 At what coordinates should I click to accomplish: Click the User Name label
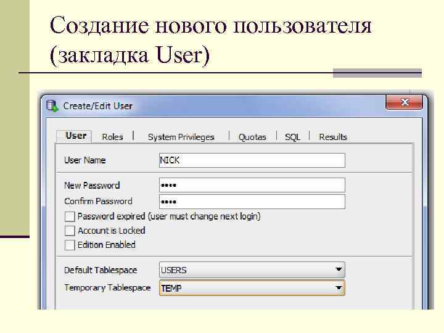point(85,160)
